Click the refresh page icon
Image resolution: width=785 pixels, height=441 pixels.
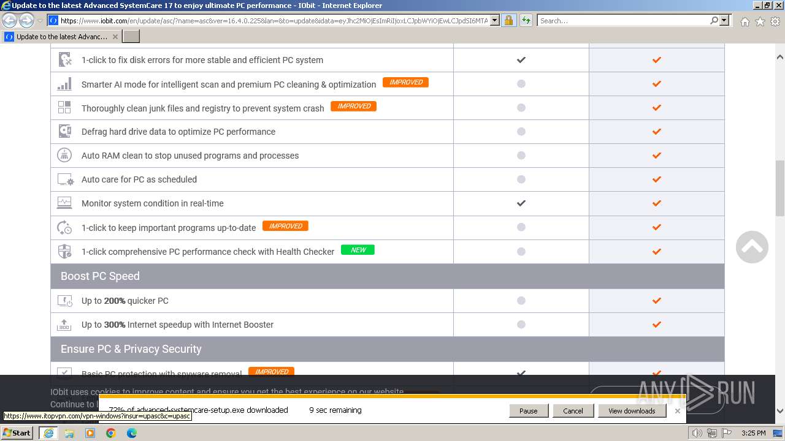(x=526, y=20)
